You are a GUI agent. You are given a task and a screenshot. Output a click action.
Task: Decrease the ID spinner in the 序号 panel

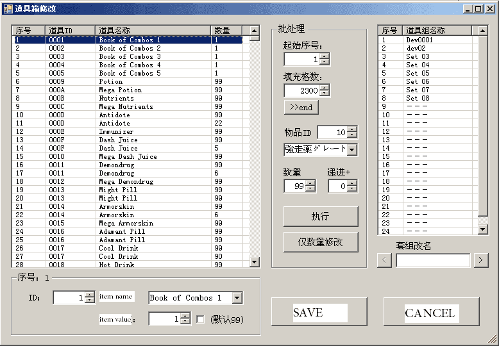[90, 301]
